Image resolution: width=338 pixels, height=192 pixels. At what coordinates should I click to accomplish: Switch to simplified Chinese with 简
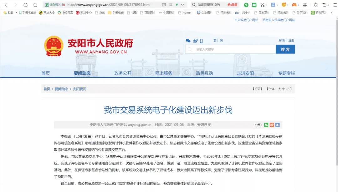point(221,40)
